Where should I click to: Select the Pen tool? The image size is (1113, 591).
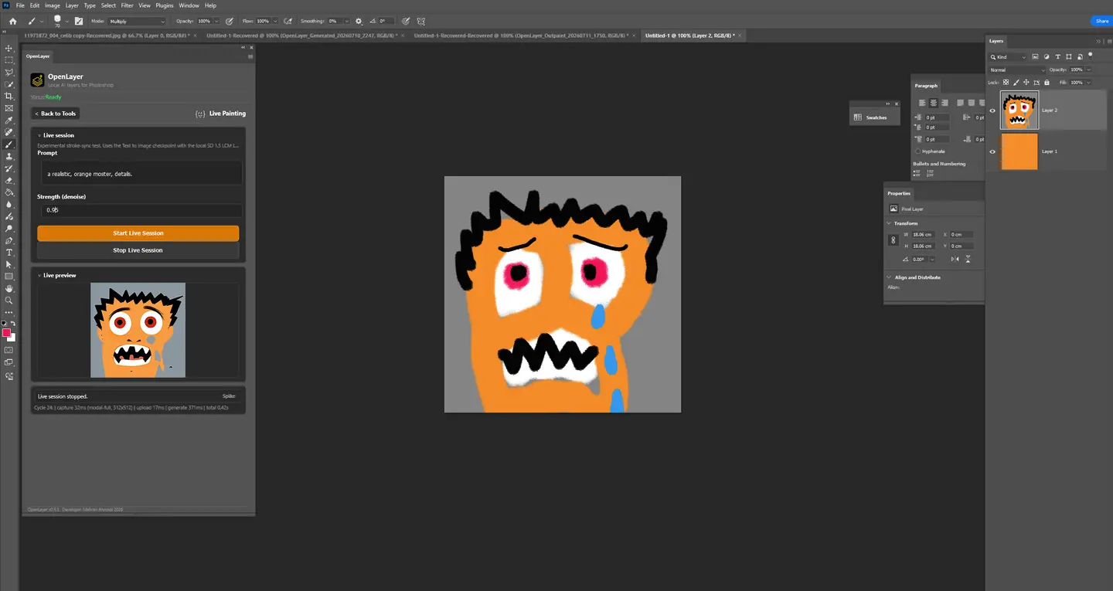[9, 240]
